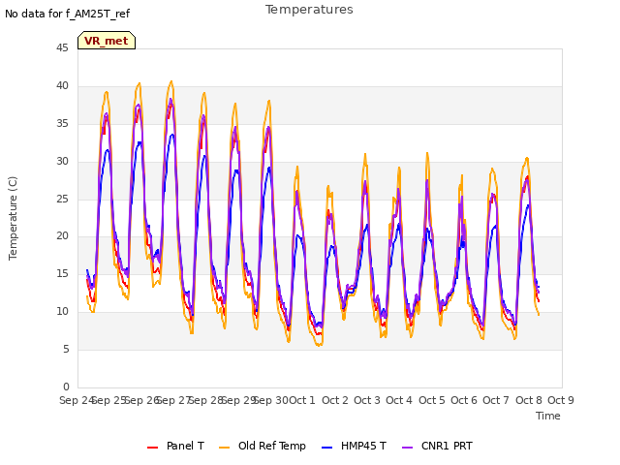This screenshot has width=620, height=465.
Task: Click the 10 y-axis tick label
Action: point(62,312)
